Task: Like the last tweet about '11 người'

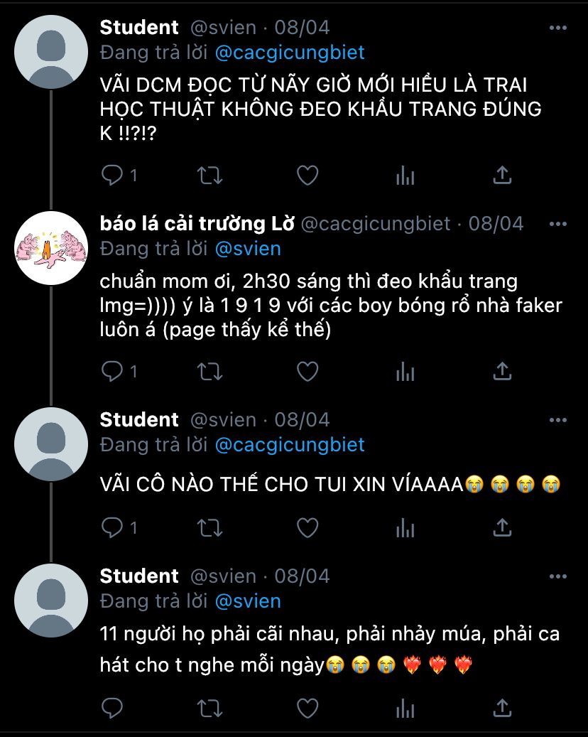Action: pyautogui.click(x=307, y=709)
